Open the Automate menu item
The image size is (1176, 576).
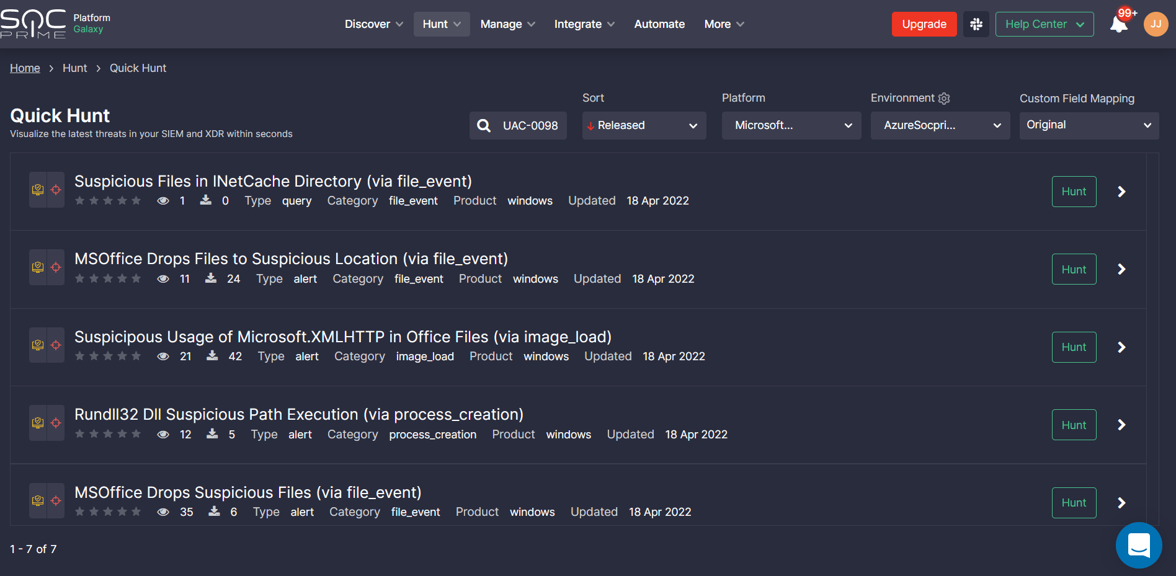tap(659, 24)
